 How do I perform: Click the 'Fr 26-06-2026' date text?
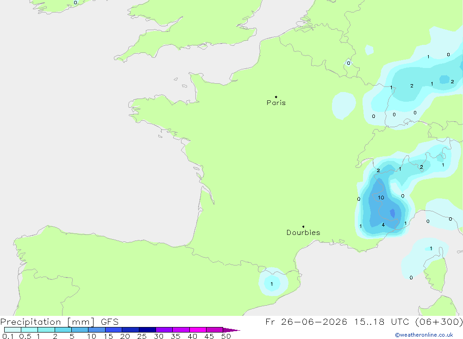(x=306, y=321)
